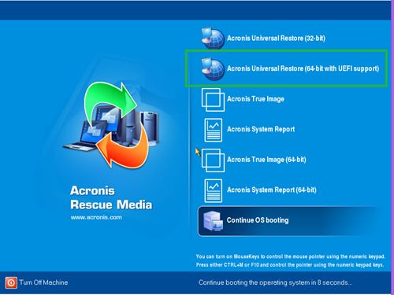Open the www.acronis.com link
The image size is (394, 295).
coord(96,217)
